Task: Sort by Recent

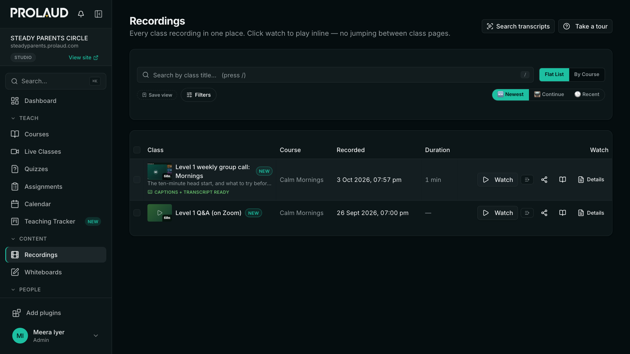Action: (x=587, y=94)
